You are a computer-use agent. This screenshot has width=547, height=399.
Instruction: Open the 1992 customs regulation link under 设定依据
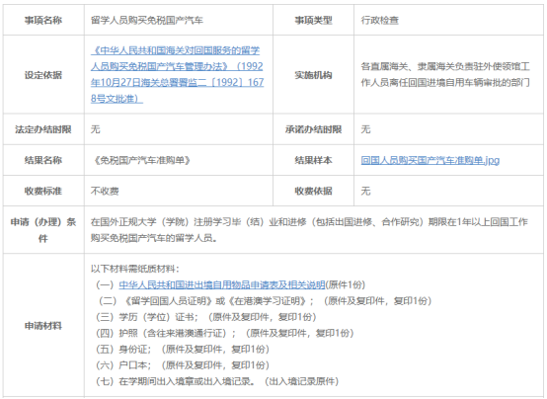(x=177, y=74)
